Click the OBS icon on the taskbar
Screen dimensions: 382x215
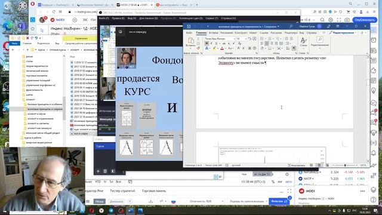point(121,210)
